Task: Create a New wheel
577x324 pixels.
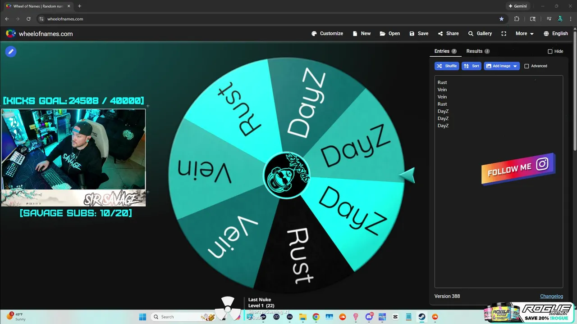Action: click(x=362, y=34)
